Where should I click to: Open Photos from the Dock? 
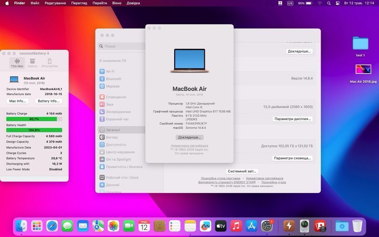click(113, 227)
